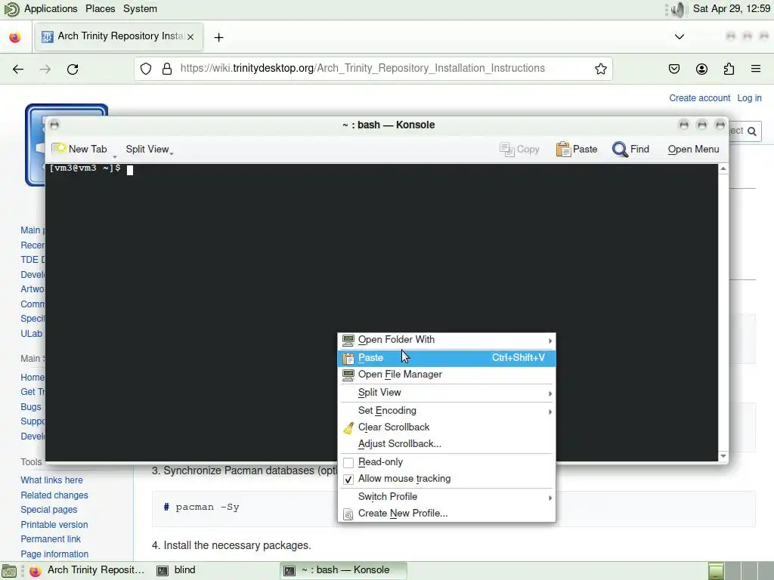Bookmark this page with the star icon
Image resolution: width=774 pixels, height=580 pixels.
pos(601,69)
